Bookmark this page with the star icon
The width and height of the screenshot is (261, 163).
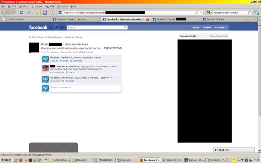click(x=197, y=12)
